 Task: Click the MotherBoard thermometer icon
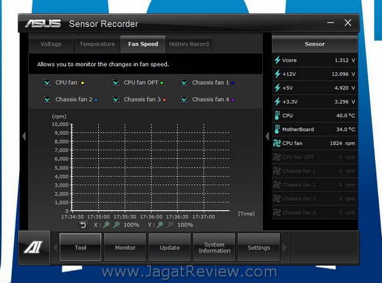click(x=277, y=130)
